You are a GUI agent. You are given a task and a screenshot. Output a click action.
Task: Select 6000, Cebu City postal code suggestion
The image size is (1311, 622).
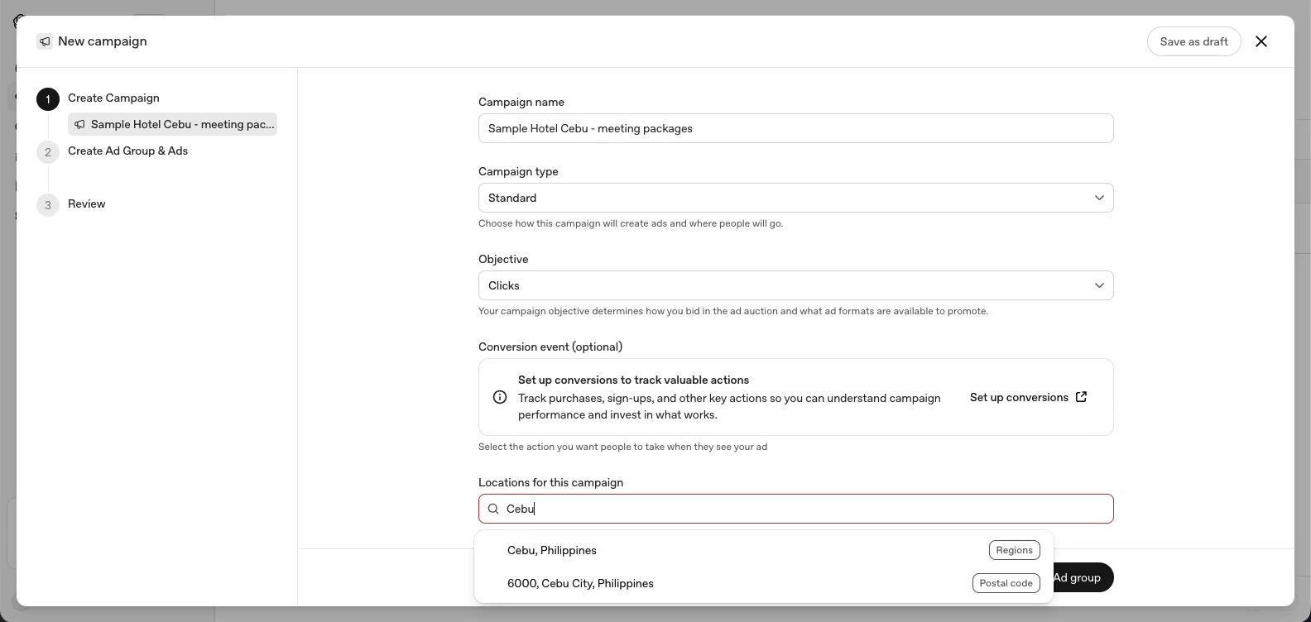pos(763,583)
